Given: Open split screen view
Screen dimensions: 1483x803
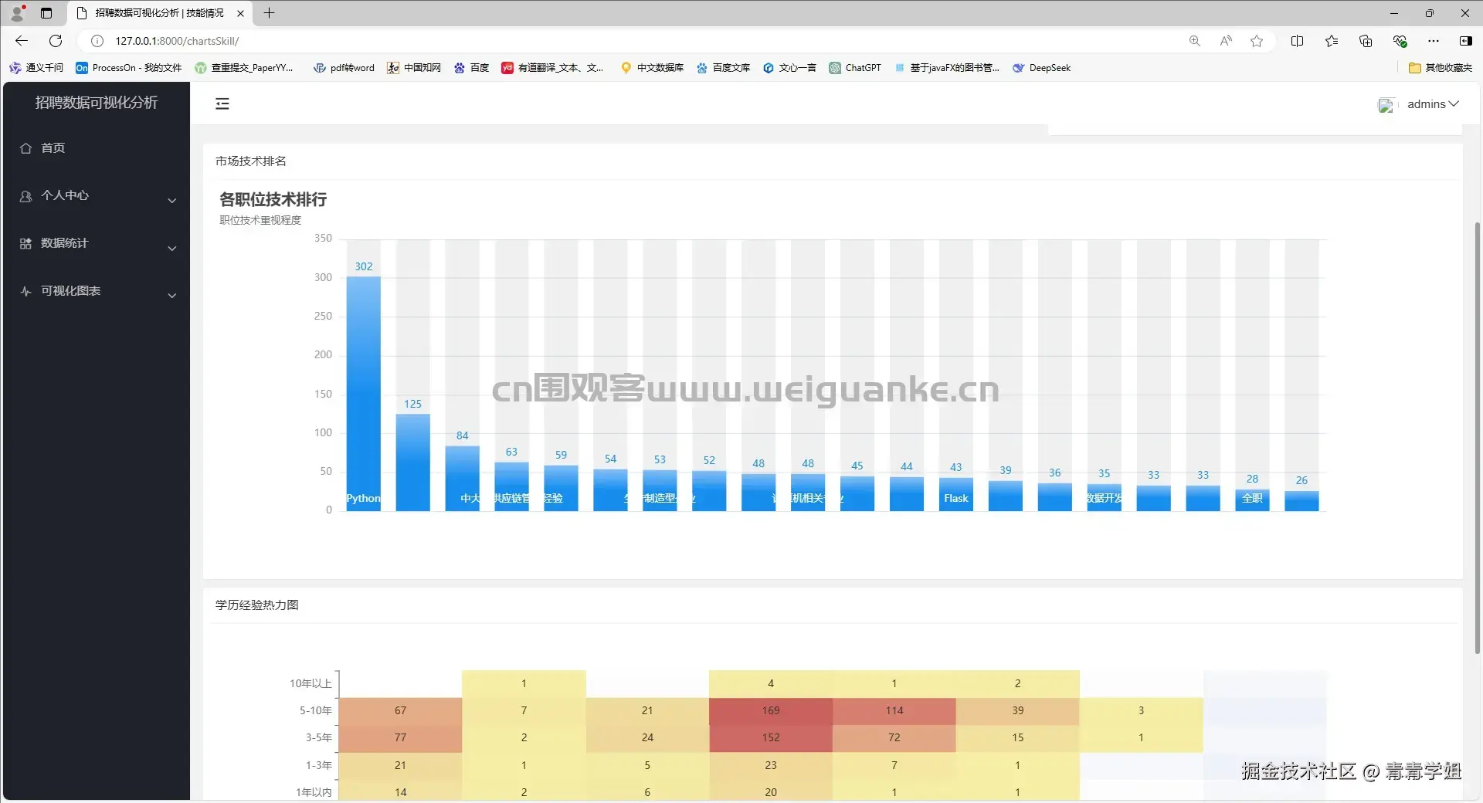Looking at the screenshot, I should click(1298, 41).
